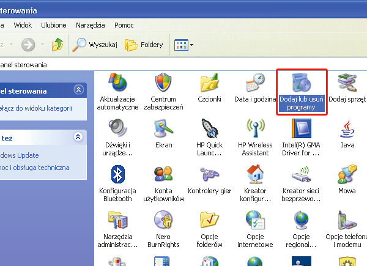Open Opcje internetowe icon

254,221
